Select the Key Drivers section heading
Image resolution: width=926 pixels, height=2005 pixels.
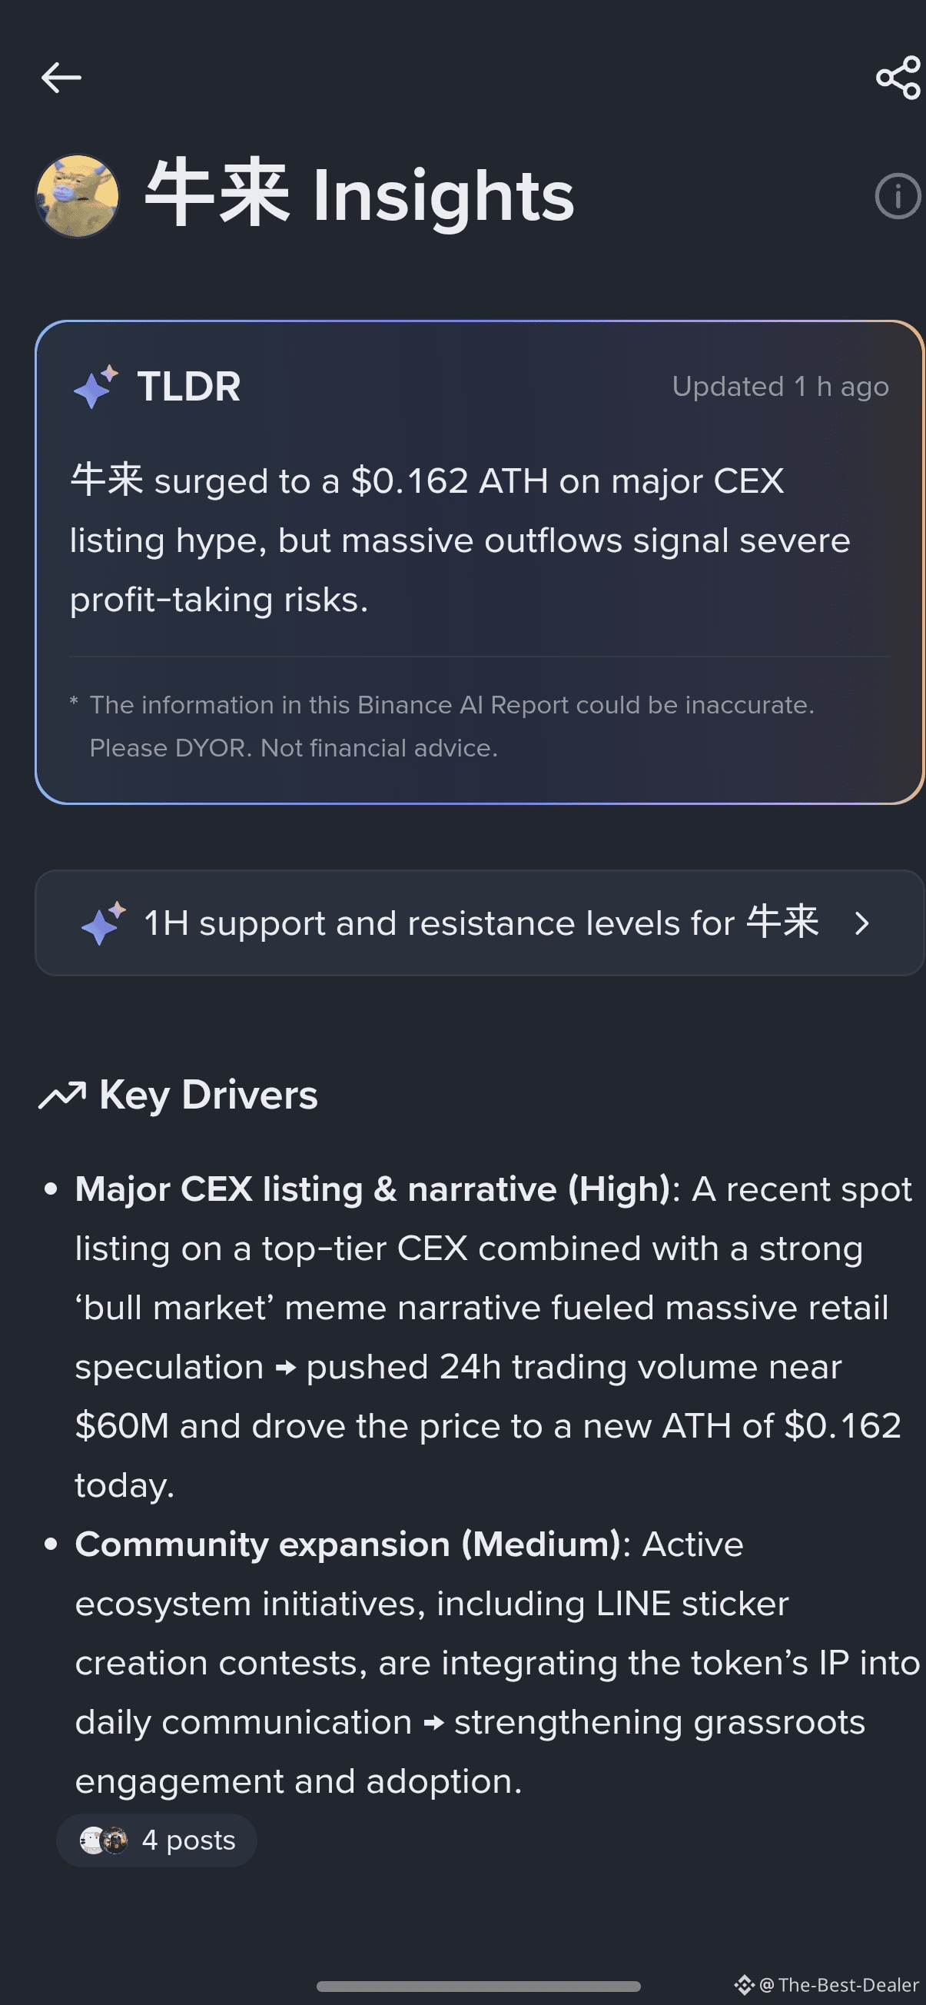[x=207, y=1095]
